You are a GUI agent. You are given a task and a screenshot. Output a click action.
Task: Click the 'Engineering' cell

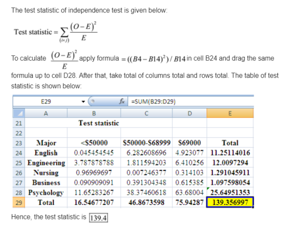(x=46, y=163)
